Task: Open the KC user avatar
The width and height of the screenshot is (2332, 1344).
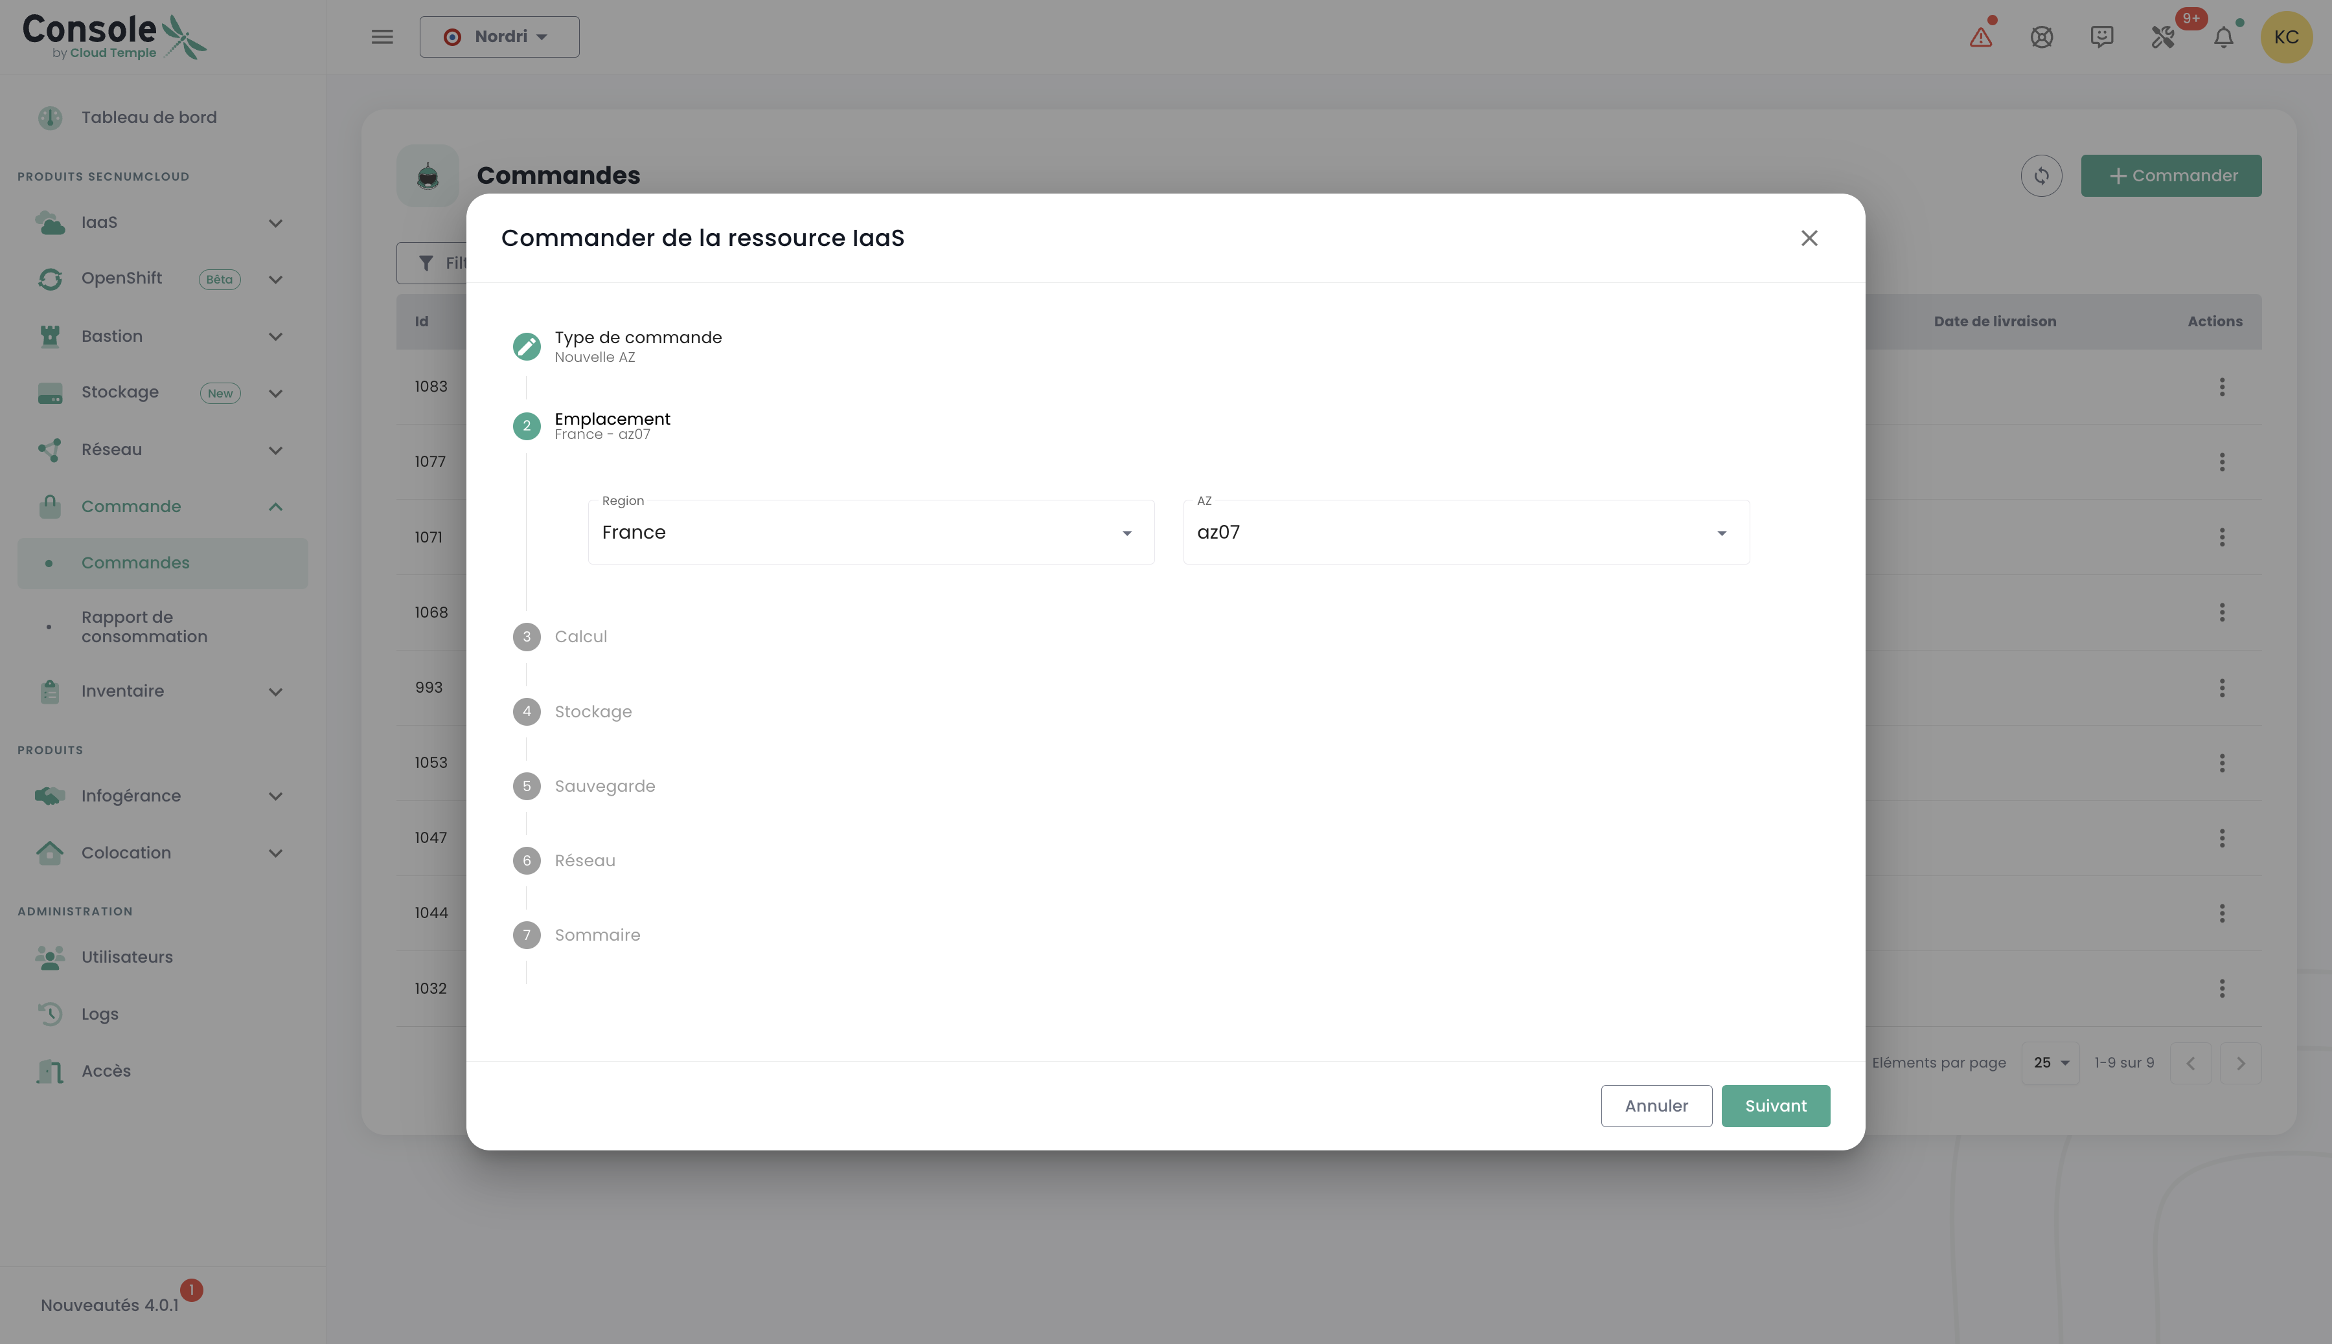Action: tap(2285, 37)
